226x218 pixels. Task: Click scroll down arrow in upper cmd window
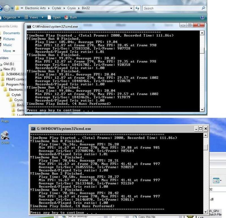(202, 110)
